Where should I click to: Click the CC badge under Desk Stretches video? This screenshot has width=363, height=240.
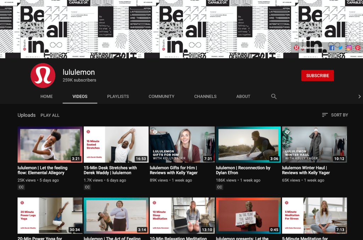tap(87, 187)
